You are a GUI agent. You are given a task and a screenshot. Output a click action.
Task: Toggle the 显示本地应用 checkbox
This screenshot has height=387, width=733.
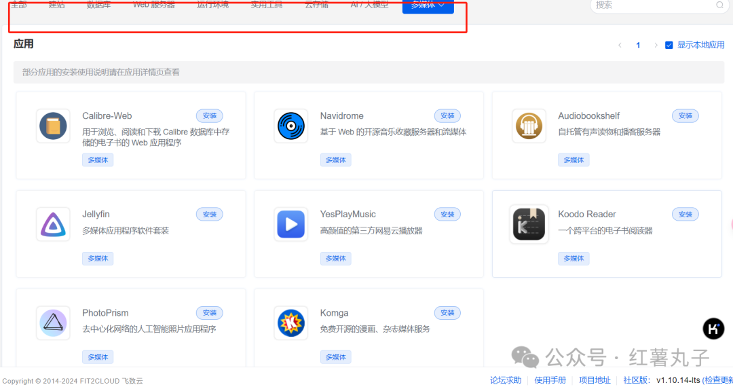point(669,45)
